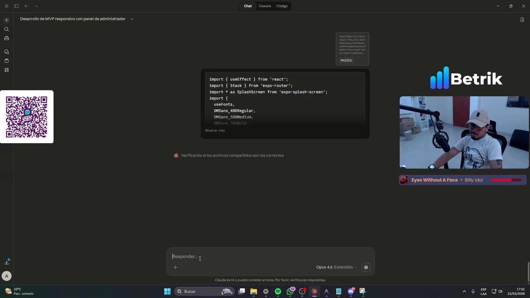
Task: Open the Windows Start menu
Action: tap(167, 291)
